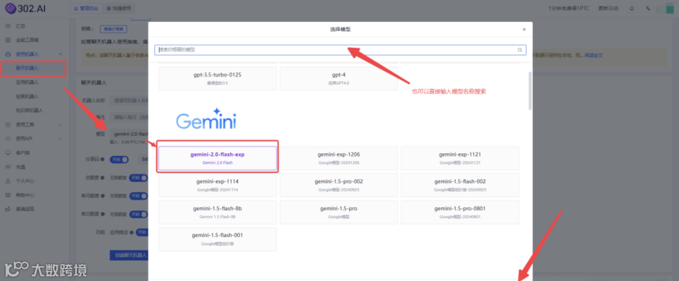Toggle the 分享码 switch

pyautogui.click(x=119, y=159)
